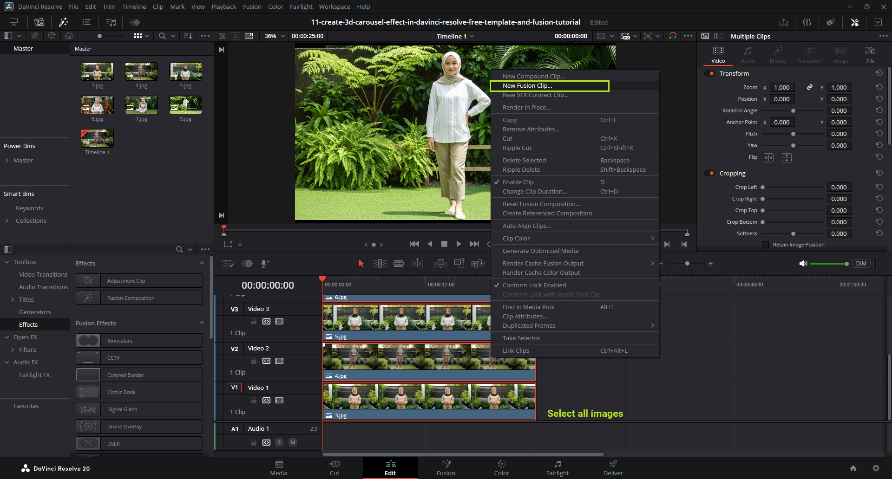Flip the clip horizontally in Inspector

768,158
